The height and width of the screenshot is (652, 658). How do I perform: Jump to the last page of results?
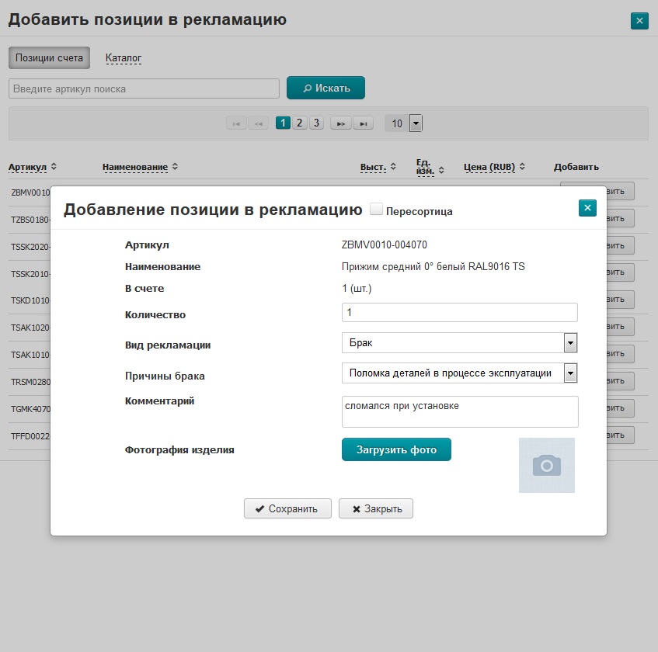363,123
